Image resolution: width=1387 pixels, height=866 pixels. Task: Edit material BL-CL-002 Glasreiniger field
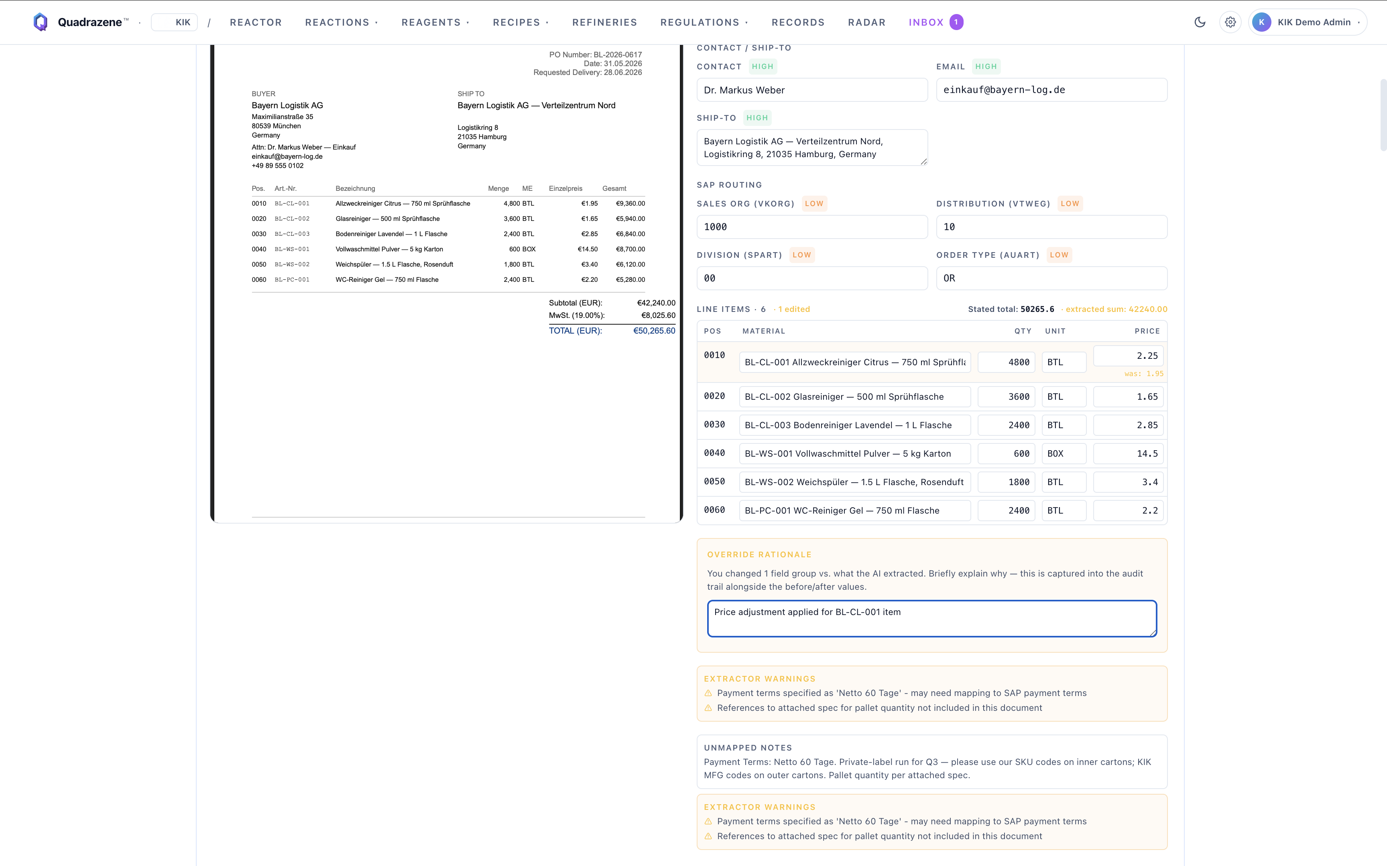pos(854,397)
